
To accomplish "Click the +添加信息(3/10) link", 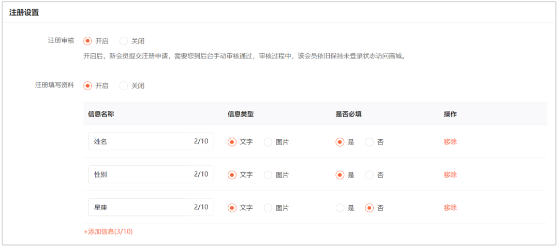I will tap(108, 231).
